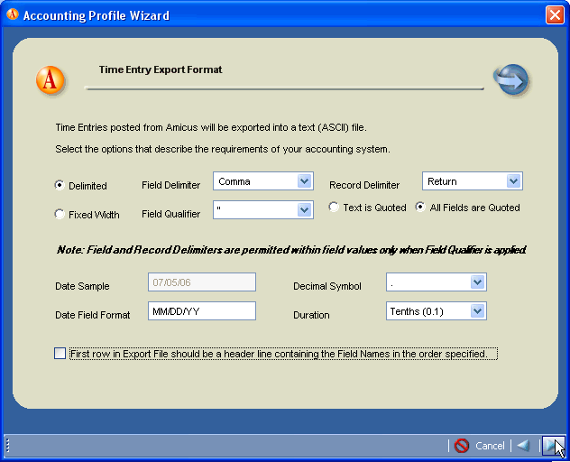570x462 pixels.
Task: Select the Delimited radio button
Action: pyautogui.click(x=60, y=186)
